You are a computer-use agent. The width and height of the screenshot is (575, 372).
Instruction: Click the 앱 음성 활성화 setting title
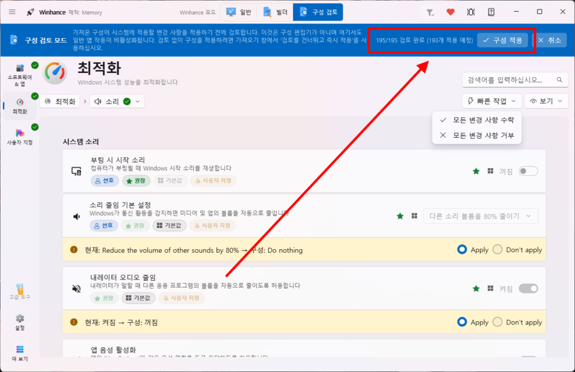(113, 350)
